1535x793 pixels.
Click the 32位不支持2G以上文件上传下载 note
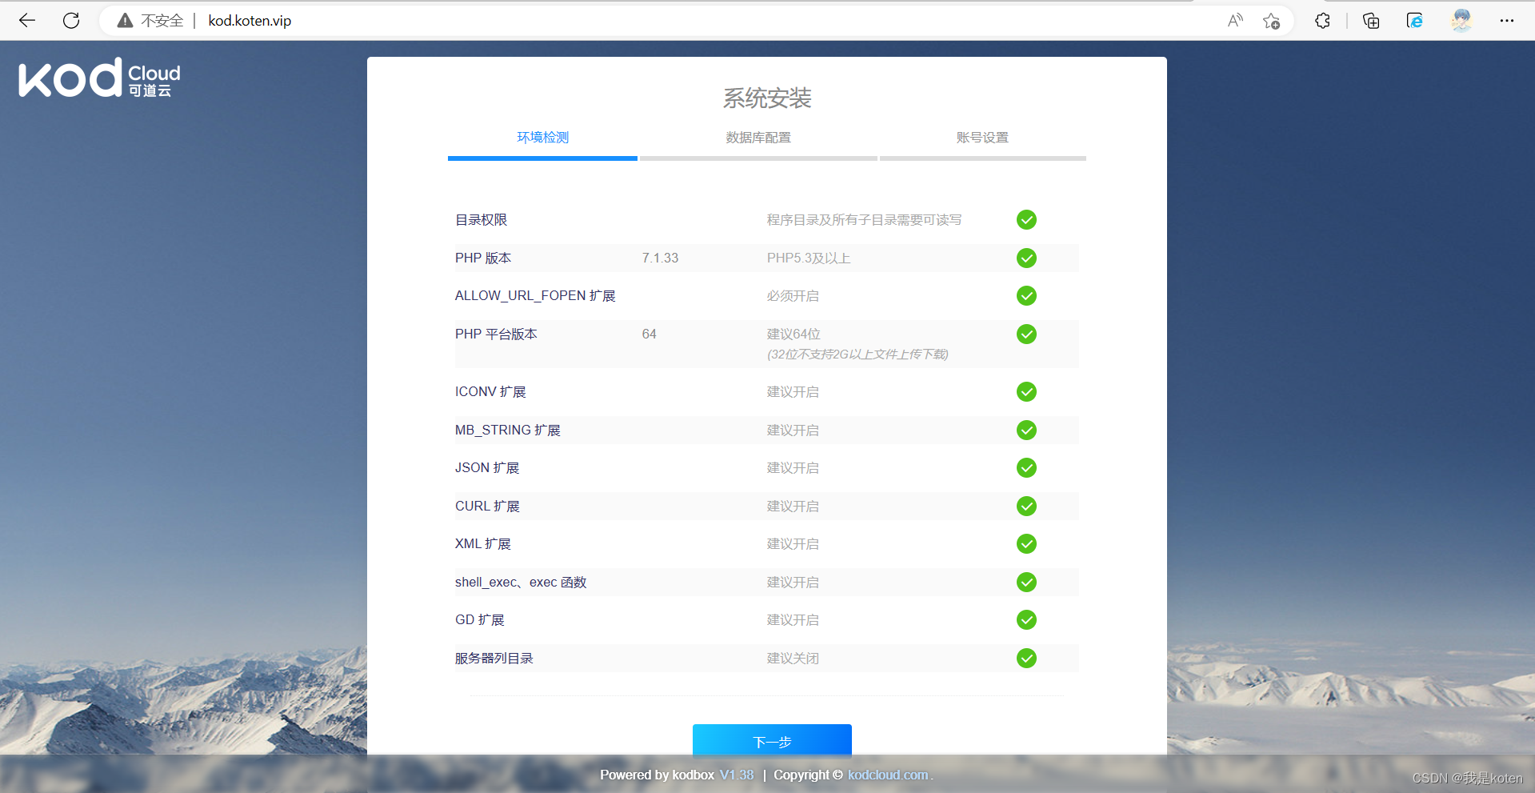point(857,354)
